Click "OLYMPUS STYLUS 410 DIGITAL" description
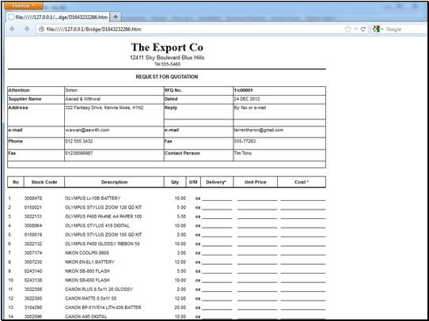 tap(97, 225)
